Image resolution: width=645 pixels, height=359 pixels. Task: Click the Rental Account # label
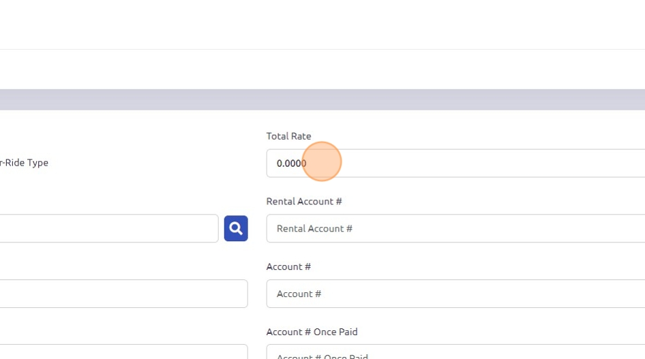(x=304, y=201)
